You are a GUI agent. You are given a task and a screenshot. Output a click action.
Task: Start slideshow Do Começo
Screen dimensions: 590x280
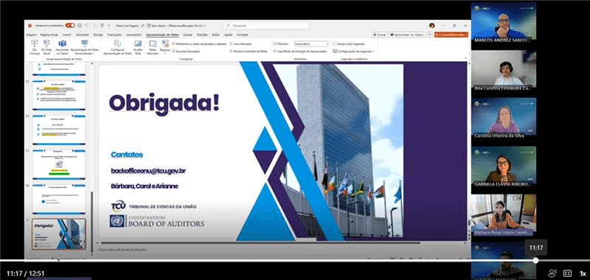point(35,48)
